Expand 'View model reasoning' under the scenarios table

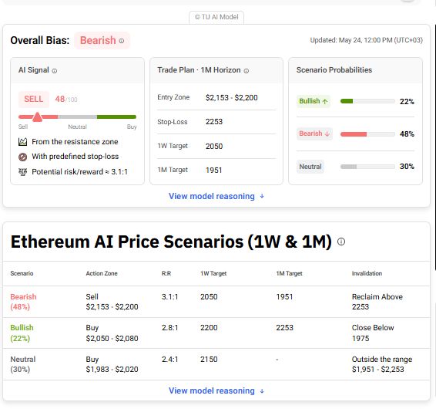(x=216, y=390)
